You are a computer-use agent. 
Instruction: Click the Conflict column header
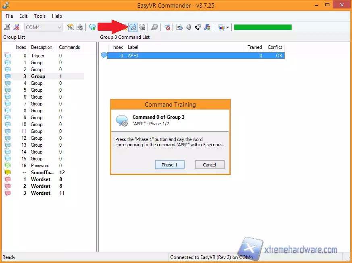pyautogui.click(x=275, y=47)
